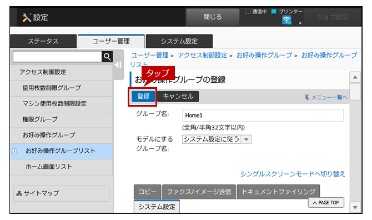
Task: Select the ユーザー管理 tab
Action: (111, 41)
